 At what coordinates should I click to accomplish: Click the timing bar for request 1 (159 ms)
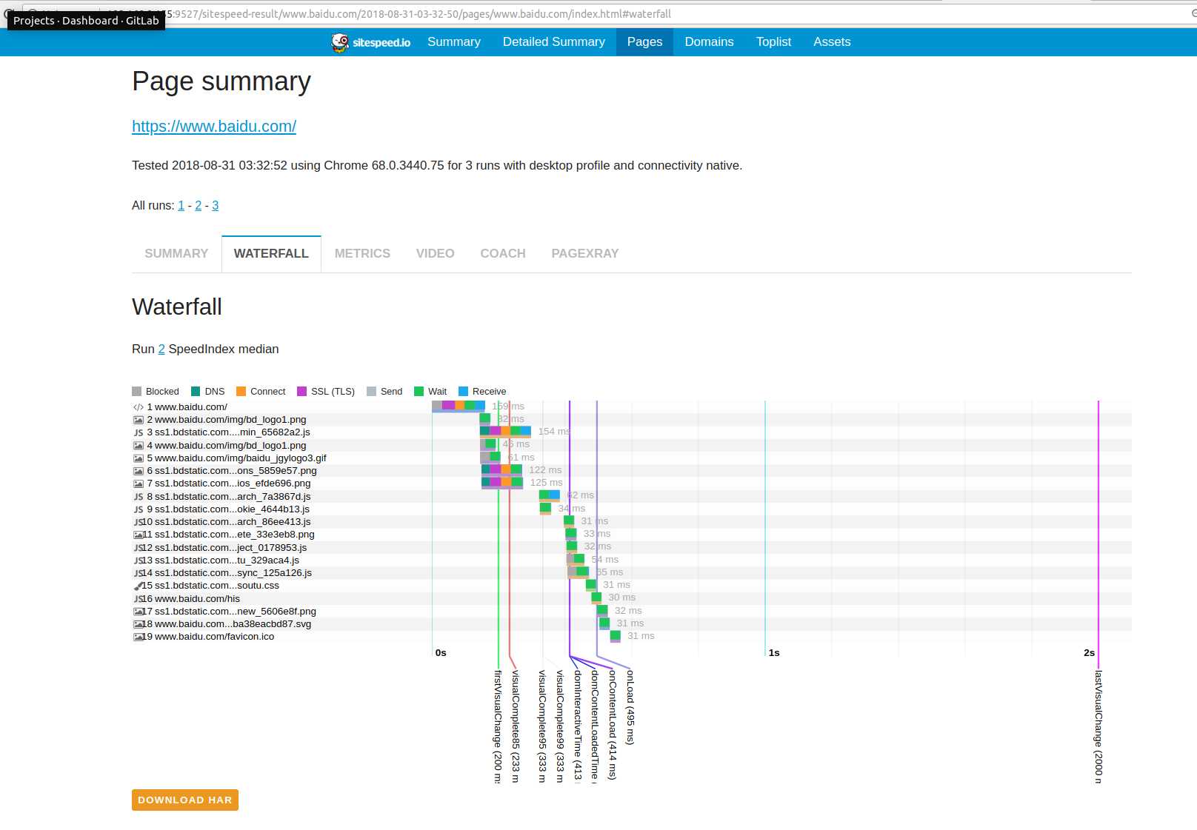pos(459,406)
